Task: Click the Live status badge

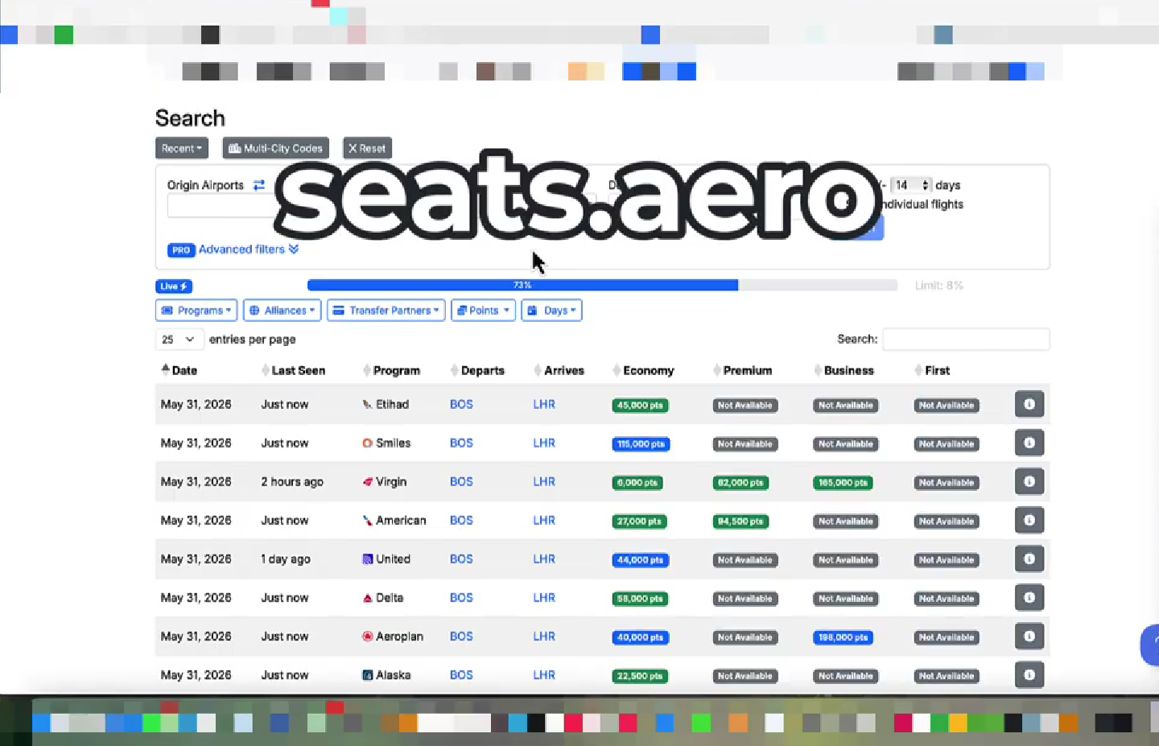Action: (174, 286)
